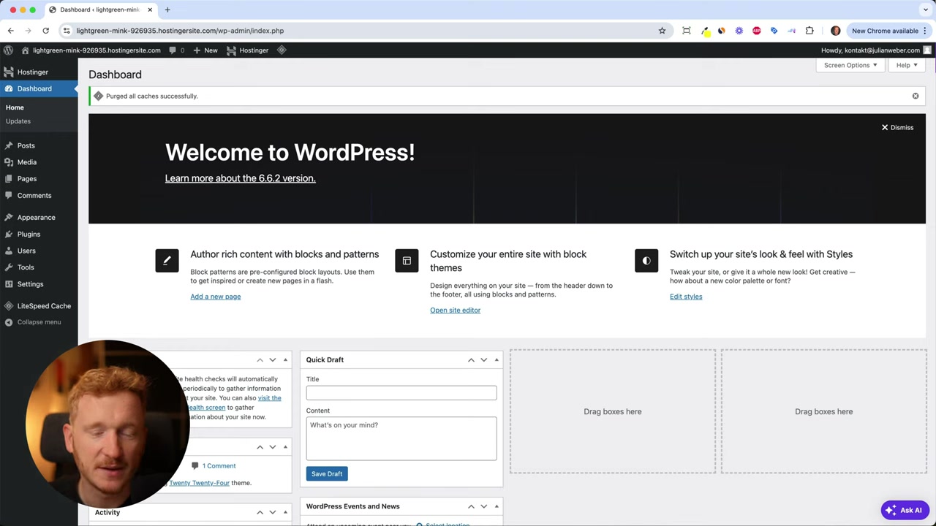The height and width of the screenshot is (526, 936).
Task: Toggle WordPress Events and News panel
Action: (497, 506)
